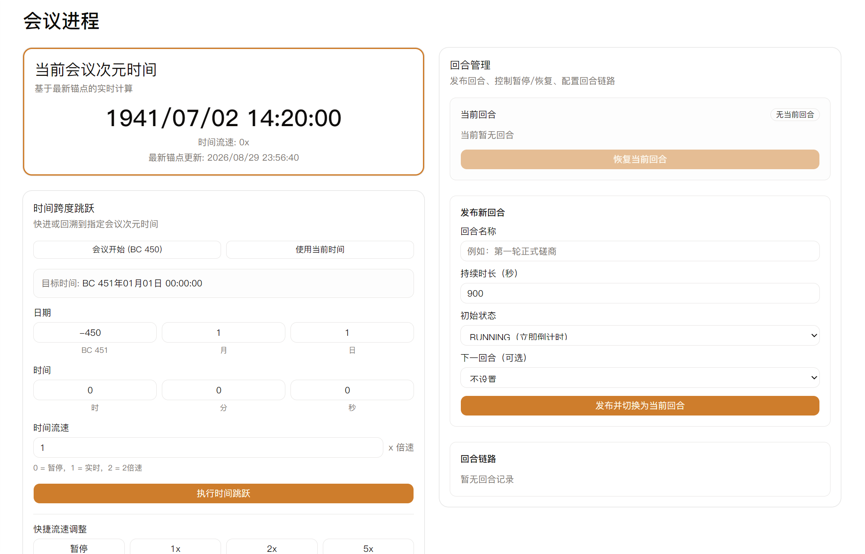Open the 下一回合 不设置 dropdown
The image size is (865, 554).
click(640, 378)
